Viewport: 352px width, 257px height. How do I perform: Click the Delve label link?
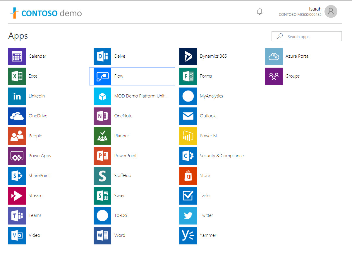pyautogui.click(x=120, y=56)
